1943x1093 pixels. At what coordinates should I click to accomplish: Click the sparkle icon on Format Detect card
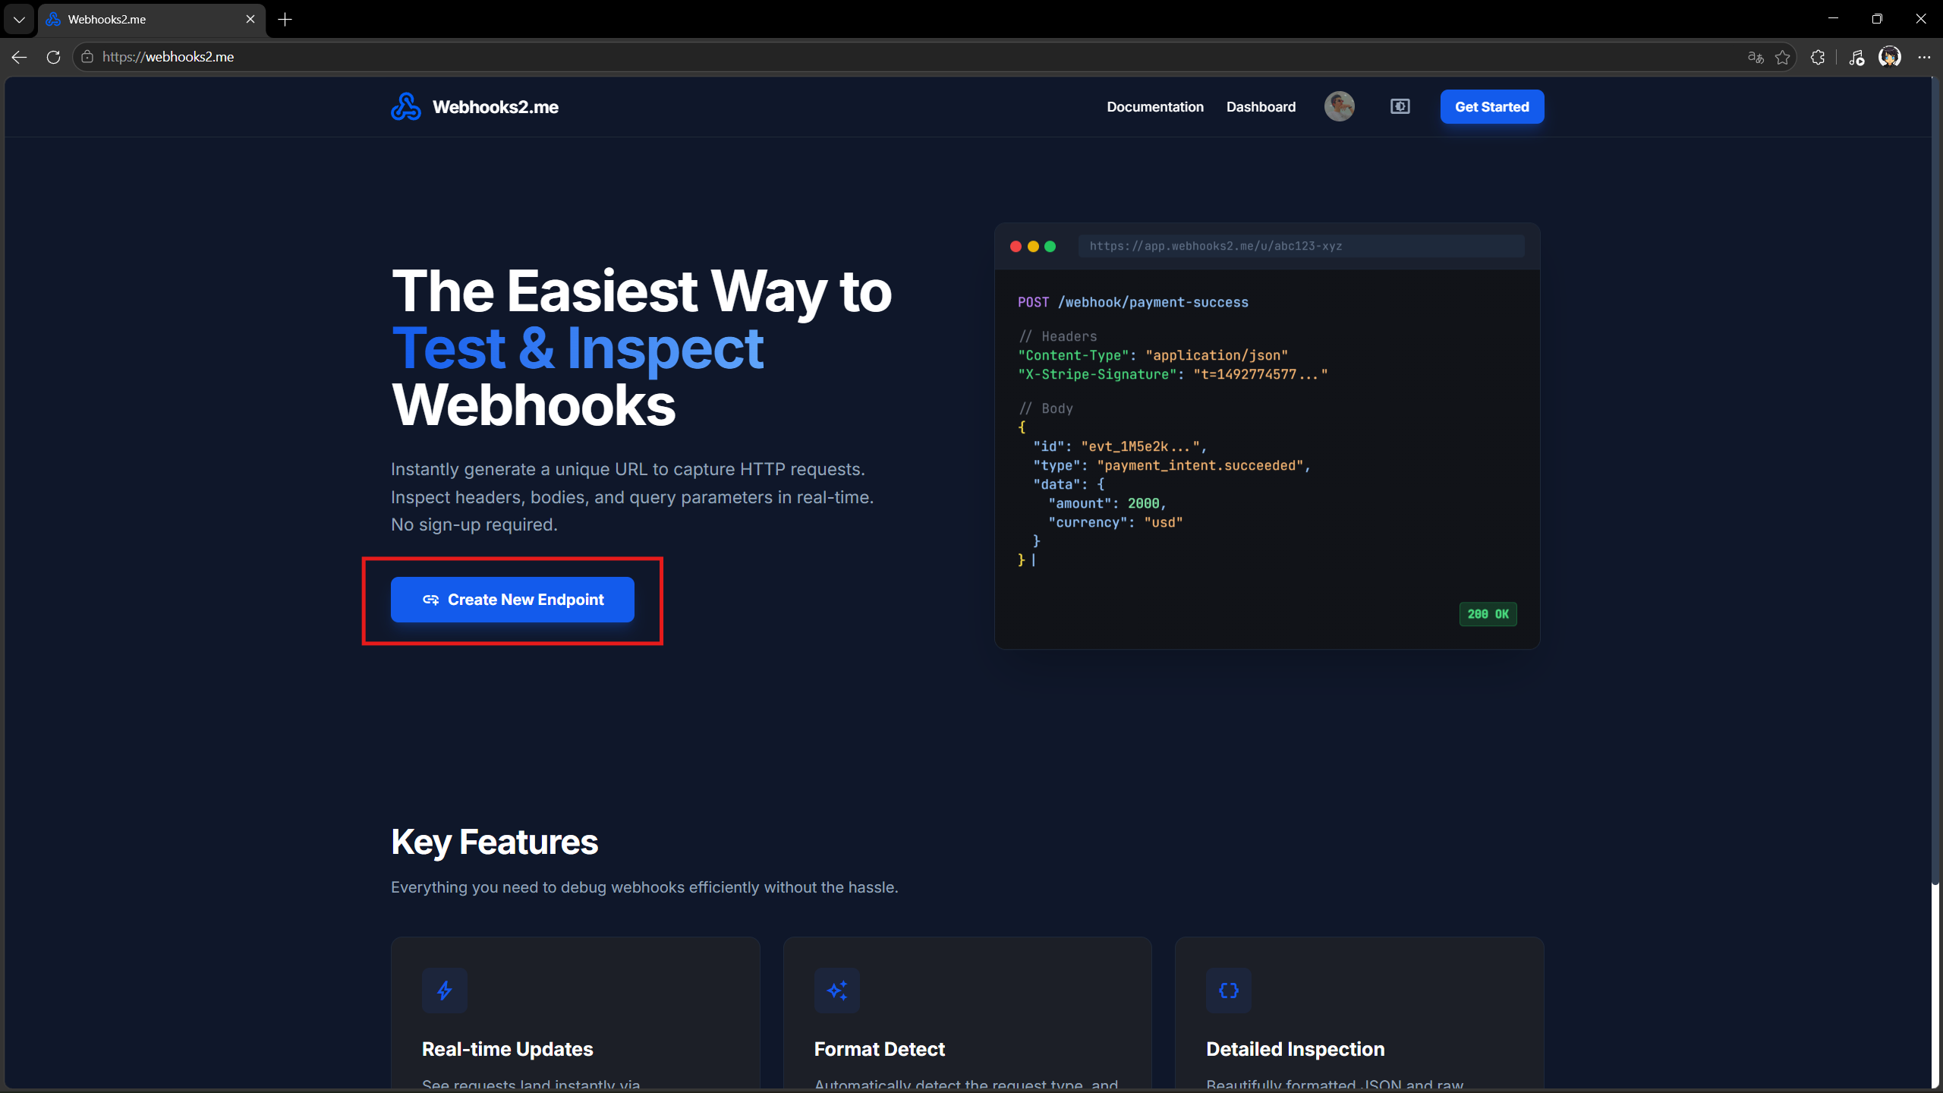[837, 990]
